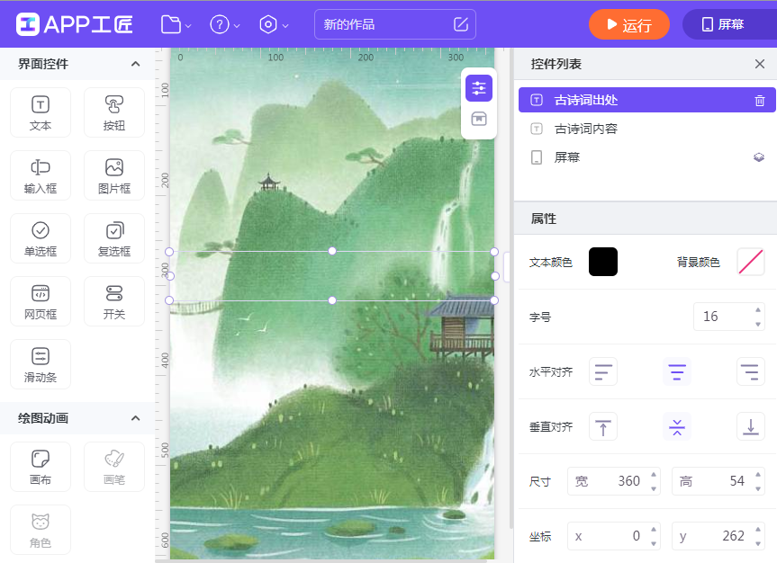Viewport: 777px width, 563px height.
Task: Click the 属性 section header
Action: click(x=646, y=219)
